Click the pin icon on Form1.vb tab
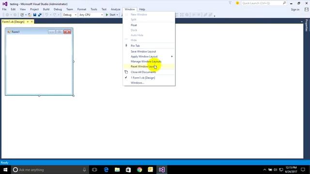 click(x=28, y=22)
